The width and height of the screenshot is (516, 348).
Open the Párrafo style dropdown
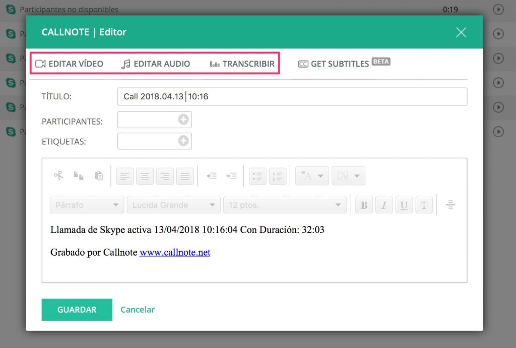(87, 205)
